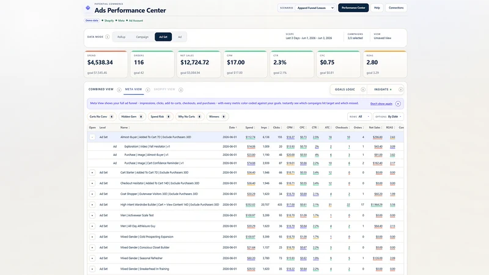Open info icon beside Insights
Screen dimensions: 489x275
tap(401, 89)
